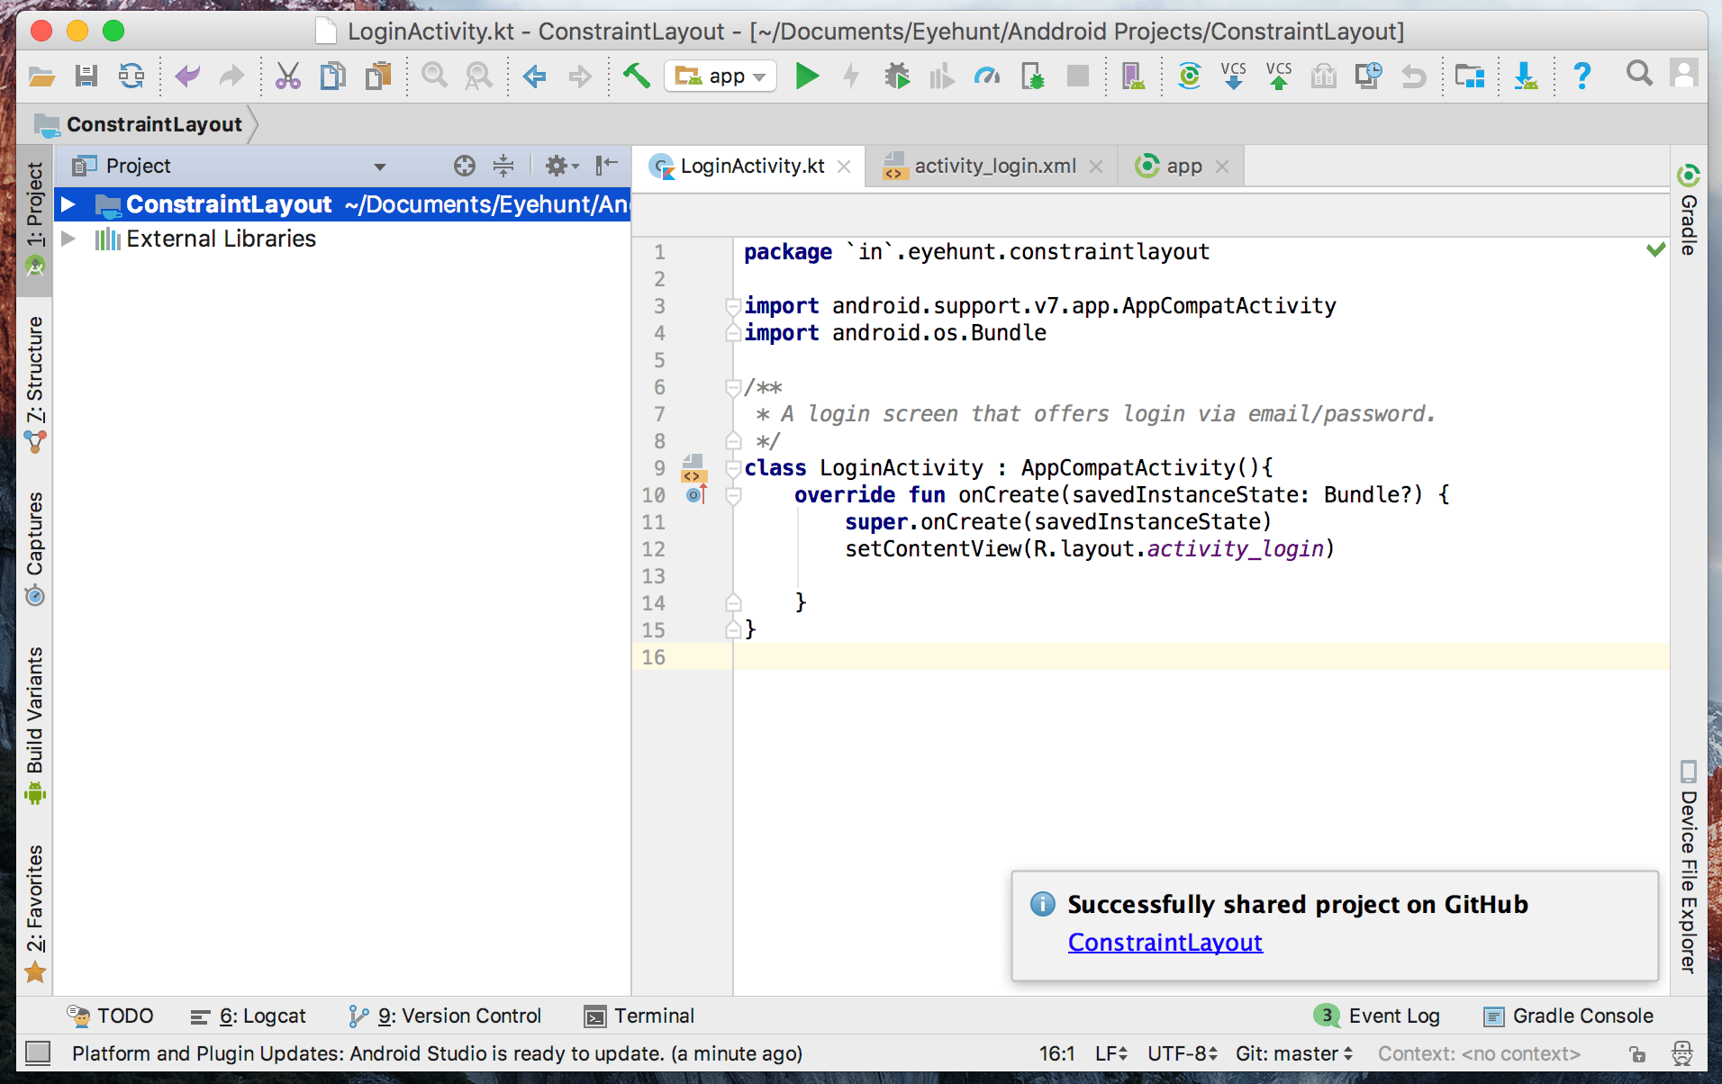Switch to the activity_login.xml tab
The image size is (1722, 1084).
(994, 166)
